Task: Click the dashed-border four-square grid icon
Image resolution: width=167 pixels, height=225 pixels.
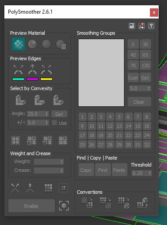Action: [16, 141]
